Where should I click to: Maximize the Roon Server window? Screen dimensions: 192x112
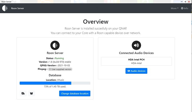(185, 2)
